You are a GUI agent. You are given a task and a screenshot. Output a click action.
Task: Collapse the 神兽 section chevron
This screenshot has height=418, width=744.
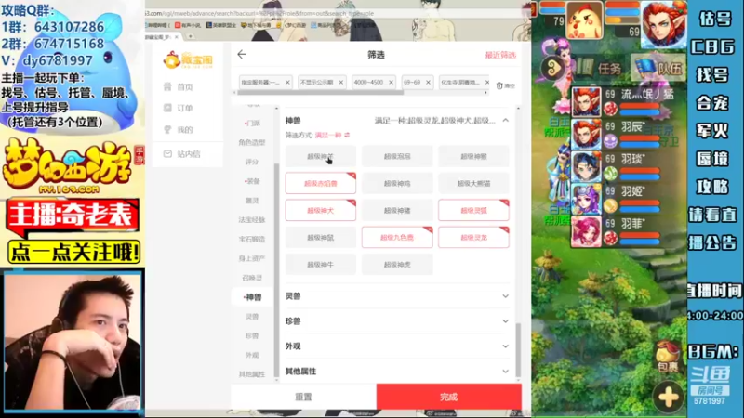click(505, 121)
